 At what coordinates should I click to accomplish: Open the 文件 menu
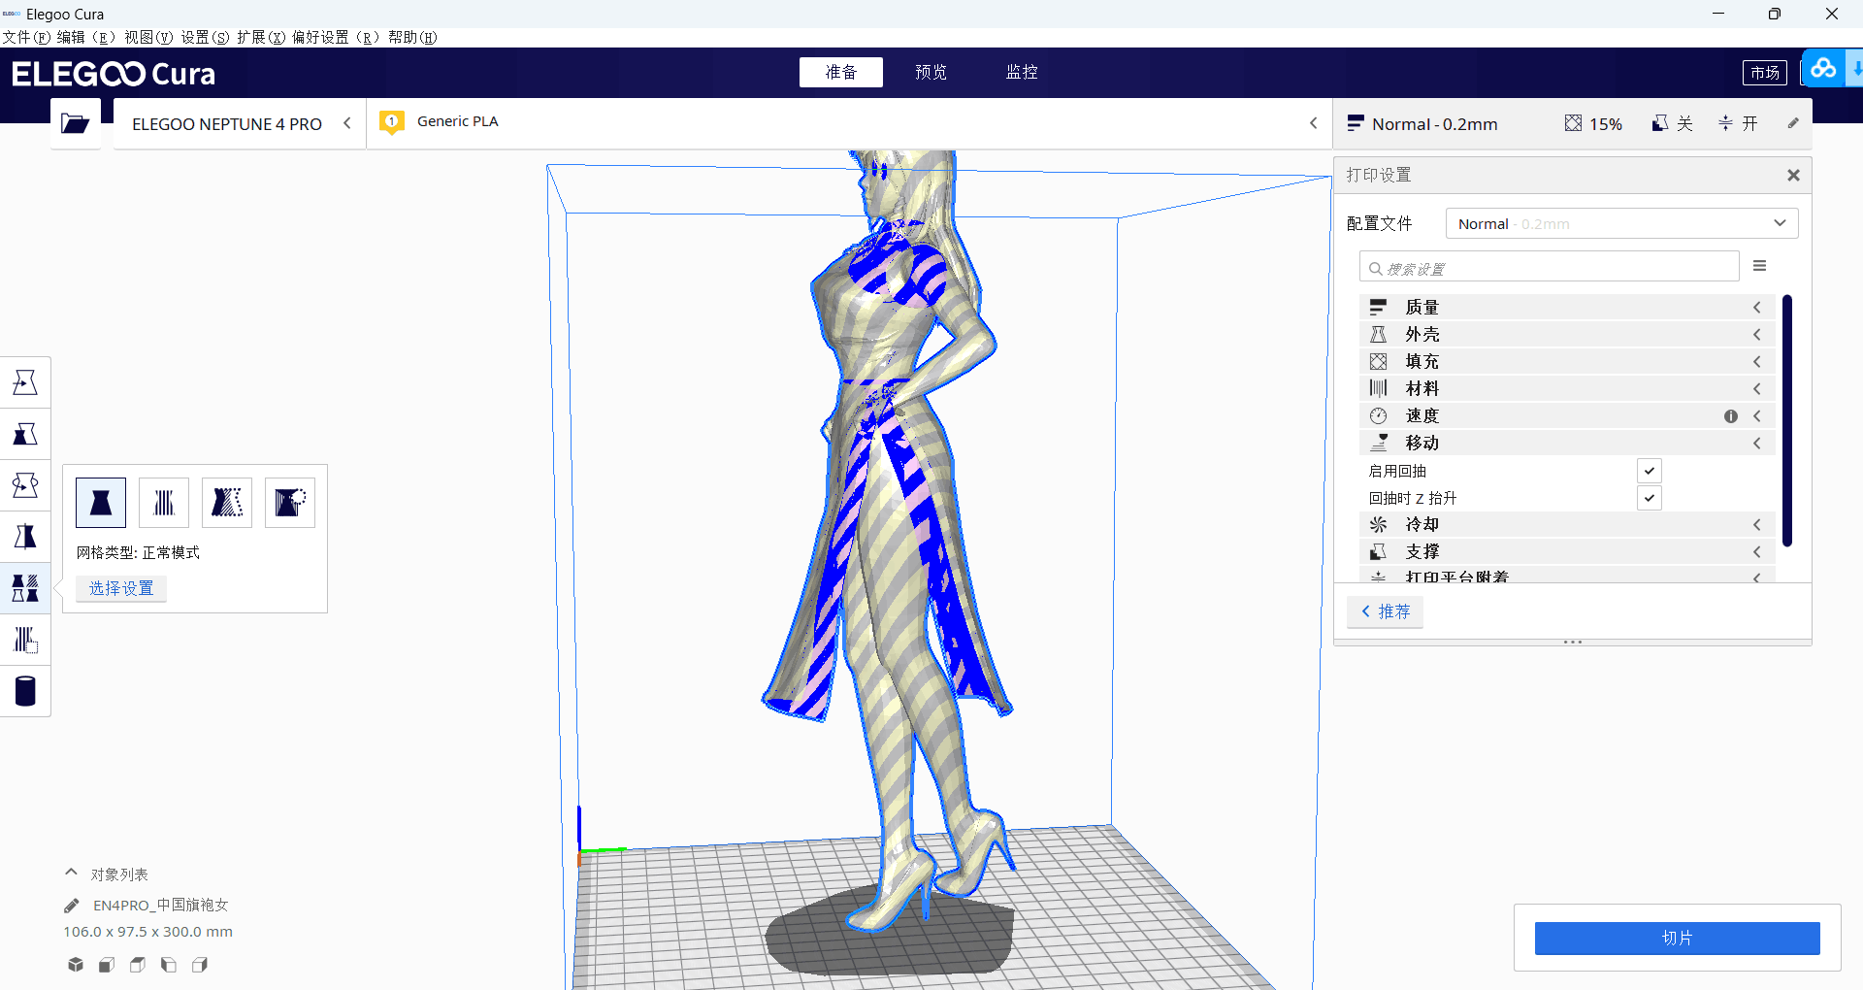point(26,37)
